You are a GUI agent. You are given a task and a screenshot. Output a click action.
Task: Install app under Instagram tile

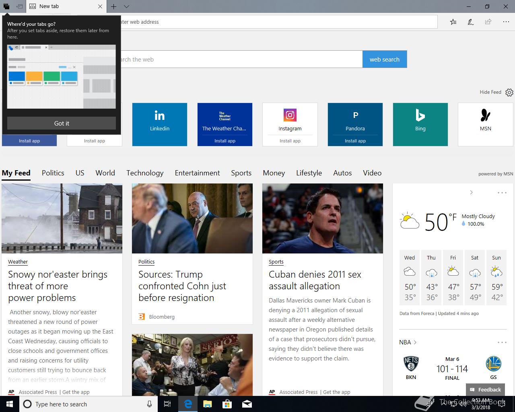(290, 141)
